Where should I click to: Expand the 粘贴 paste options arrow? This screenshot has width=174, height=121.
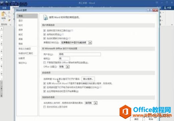[4, 21]
